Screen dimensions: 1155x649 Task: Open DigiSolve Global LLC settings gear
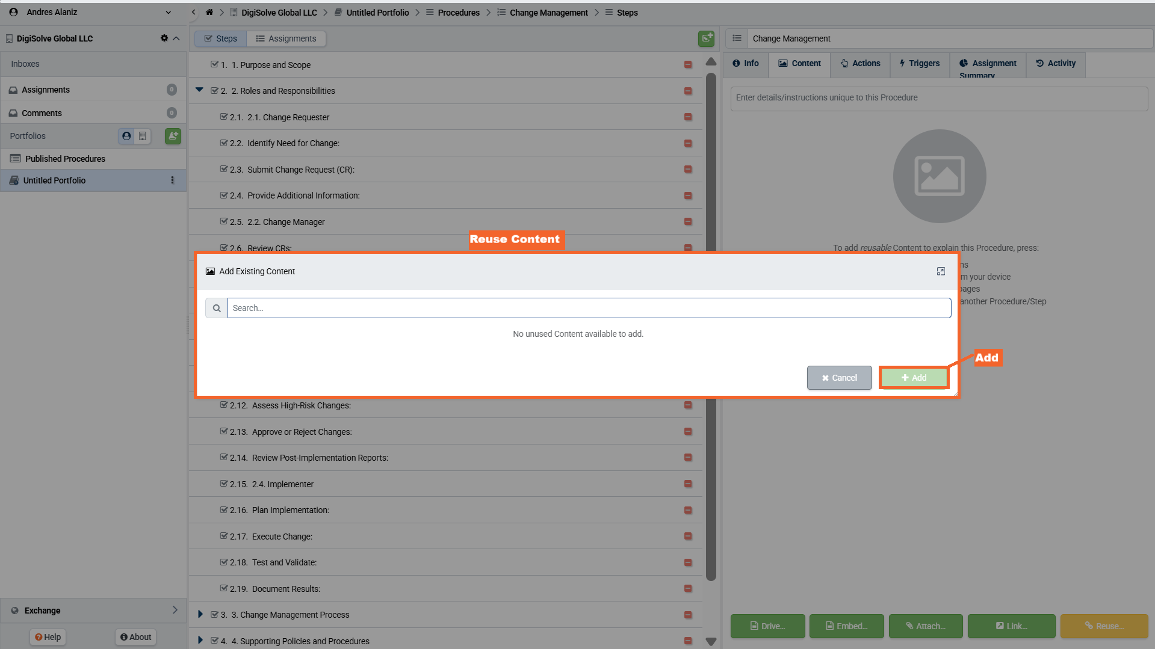pyautogui.click(x=164, y=38)
